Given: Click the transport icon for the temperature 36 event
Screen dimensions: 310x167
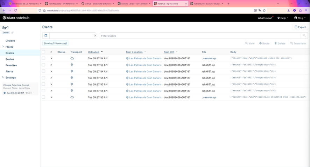Looking at the screenshot, I should click(72, 91).
